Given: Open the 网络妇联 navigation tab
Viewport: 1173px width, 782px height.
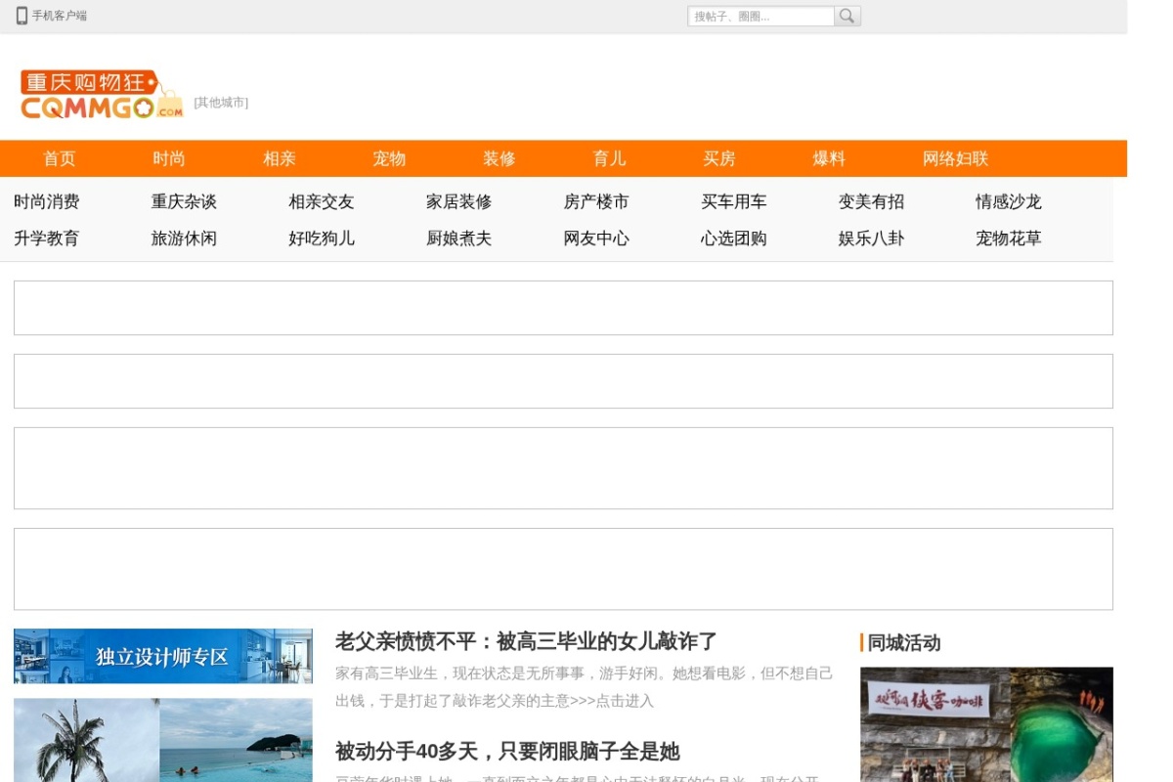Looking at the screenshot, I should click(x=956, y=158).
